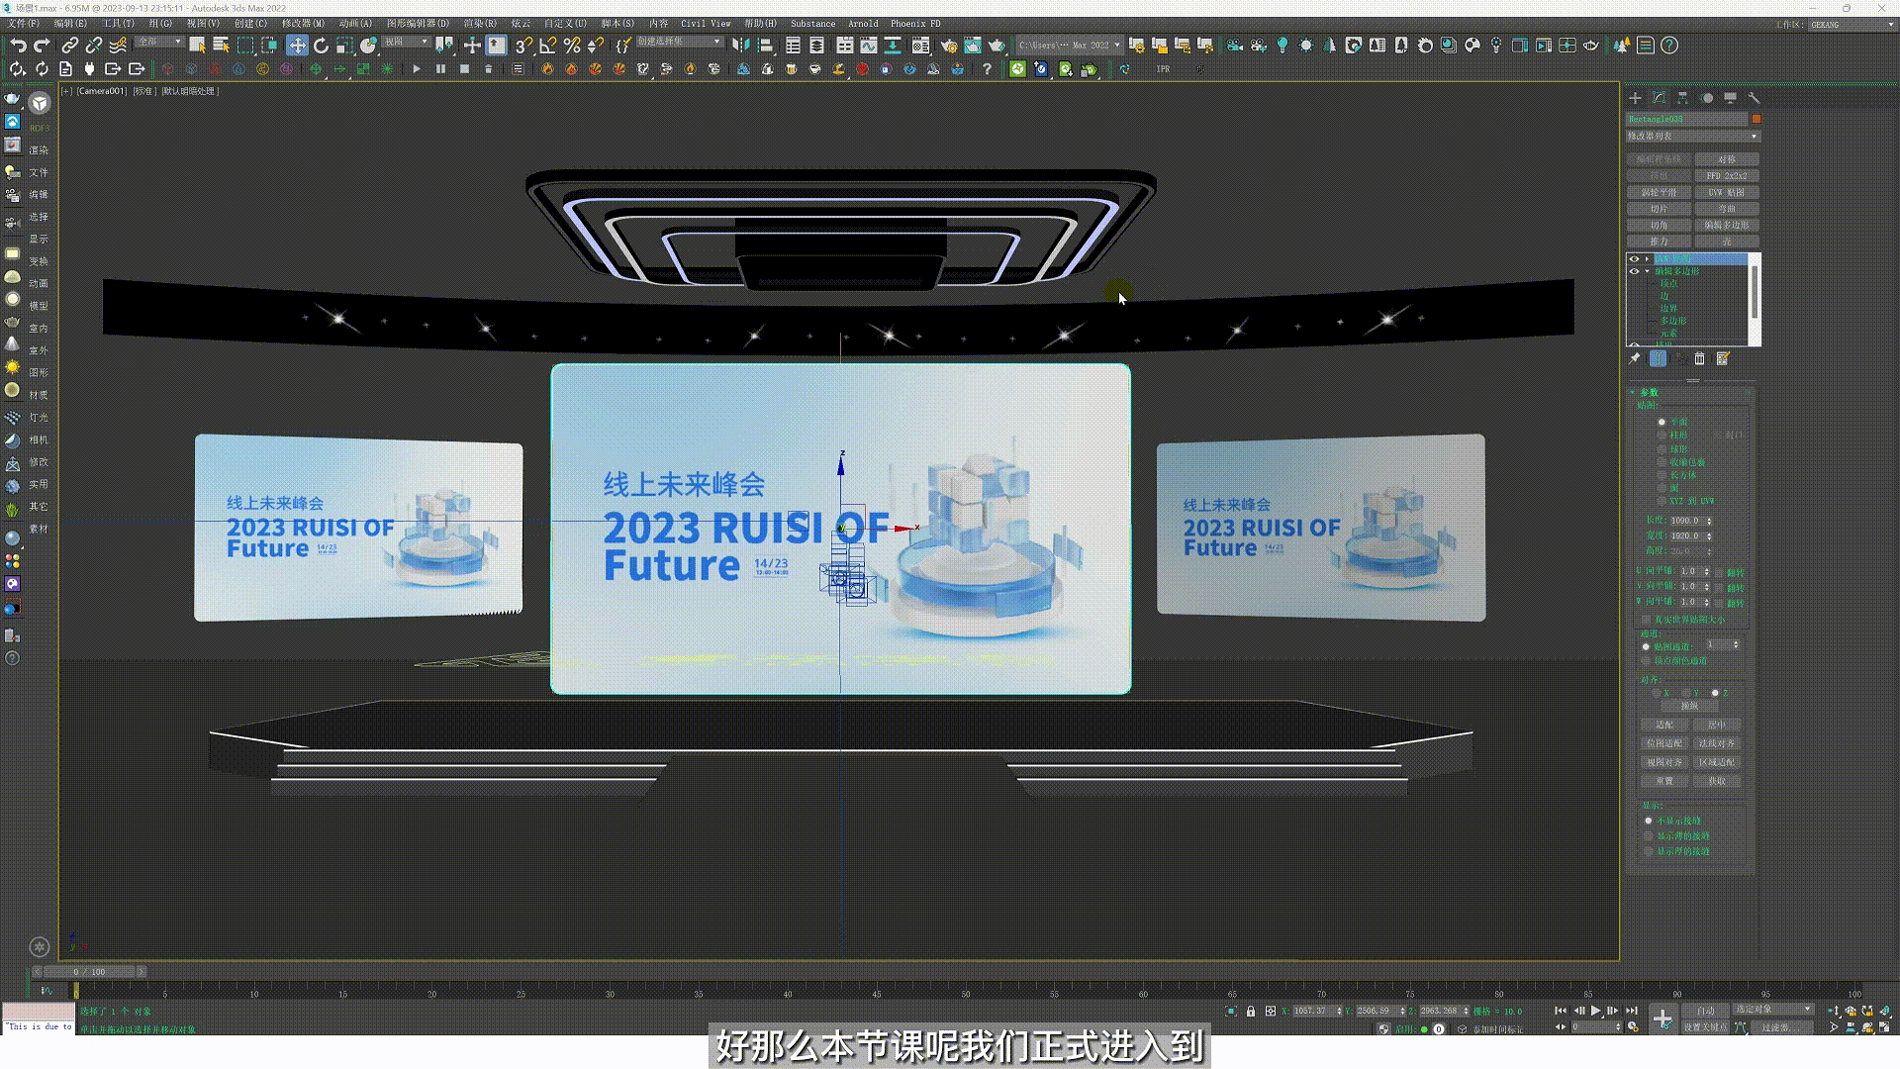Screen dimensions: 1900x1069
Task: Click the 法线对齐 button
Action: [x=1717, y=743]
